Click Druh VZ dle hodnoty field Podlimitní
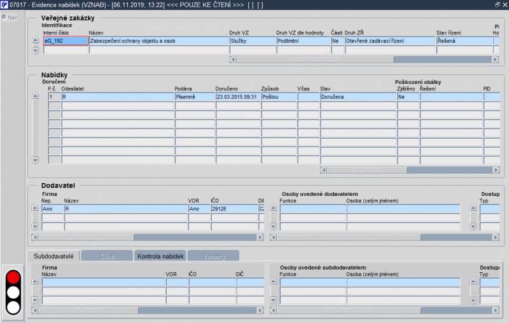 [x=303, y=41]
